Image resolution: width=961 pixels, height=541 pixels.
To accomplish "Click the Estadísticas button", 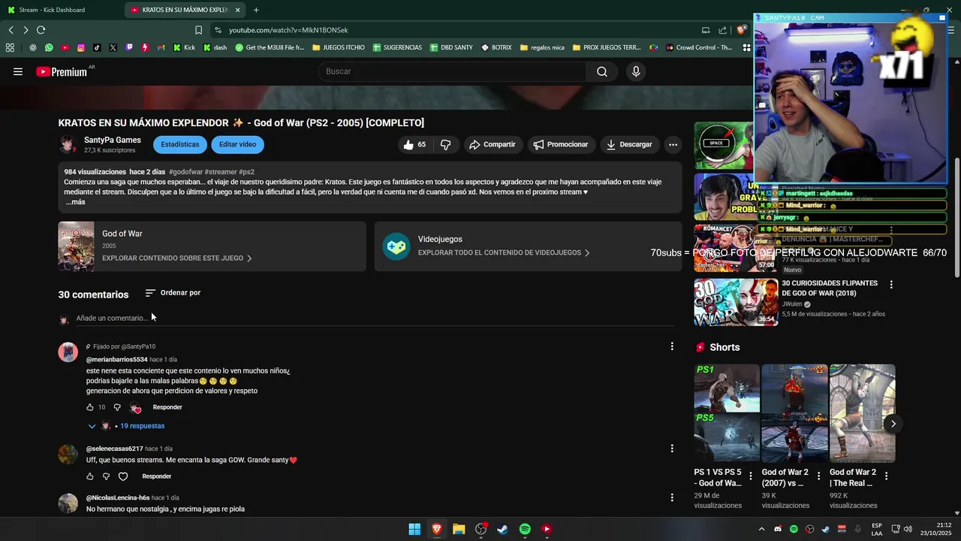I will pyautogui.click(x=180, y=144).
